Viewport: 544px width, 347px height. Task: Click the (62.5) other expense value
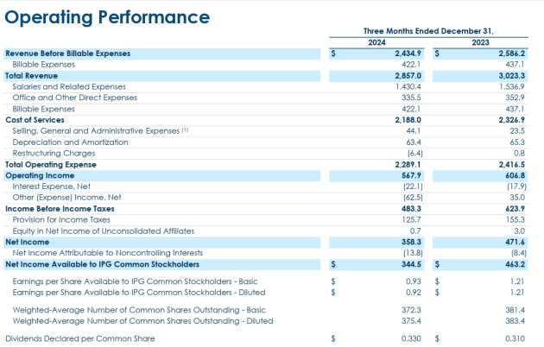click(414, 198)
